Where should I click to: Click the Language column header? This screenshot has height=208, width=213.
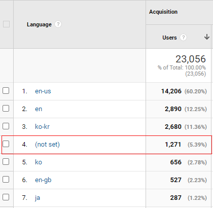pyautogui.click(x=39, y=24)
